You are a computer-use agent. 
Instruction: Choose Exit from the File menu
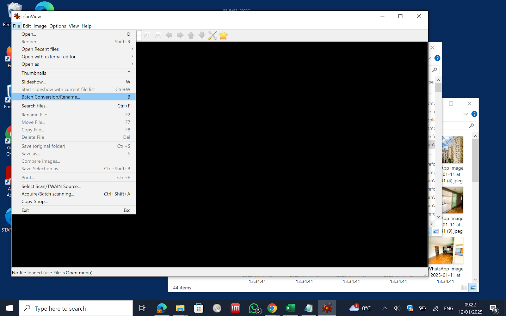[74, 210]
